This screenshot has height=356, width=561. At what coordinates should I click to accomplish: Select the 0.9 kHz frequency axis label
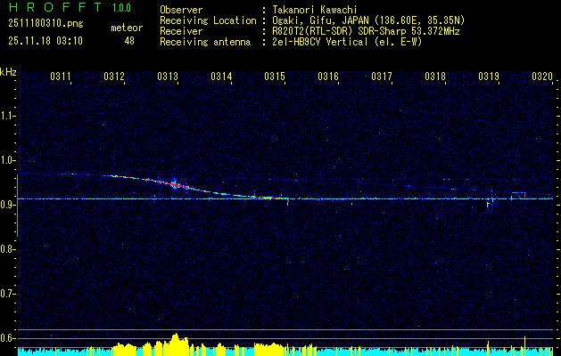[x=7, y=205]
